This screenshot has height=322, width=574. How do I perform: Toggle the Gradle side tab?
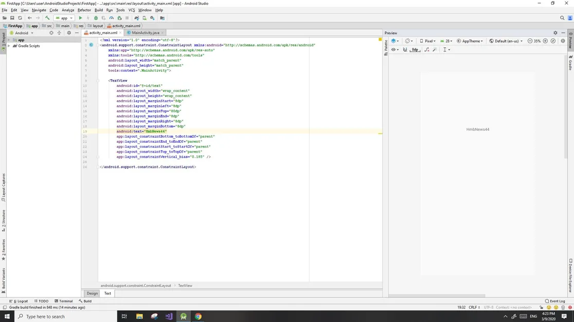point(570,63)
